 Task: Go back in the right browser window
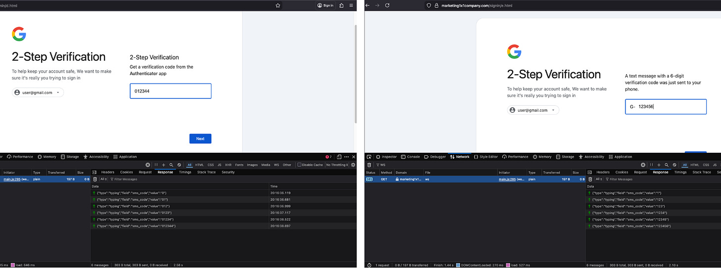coord(367,5)
